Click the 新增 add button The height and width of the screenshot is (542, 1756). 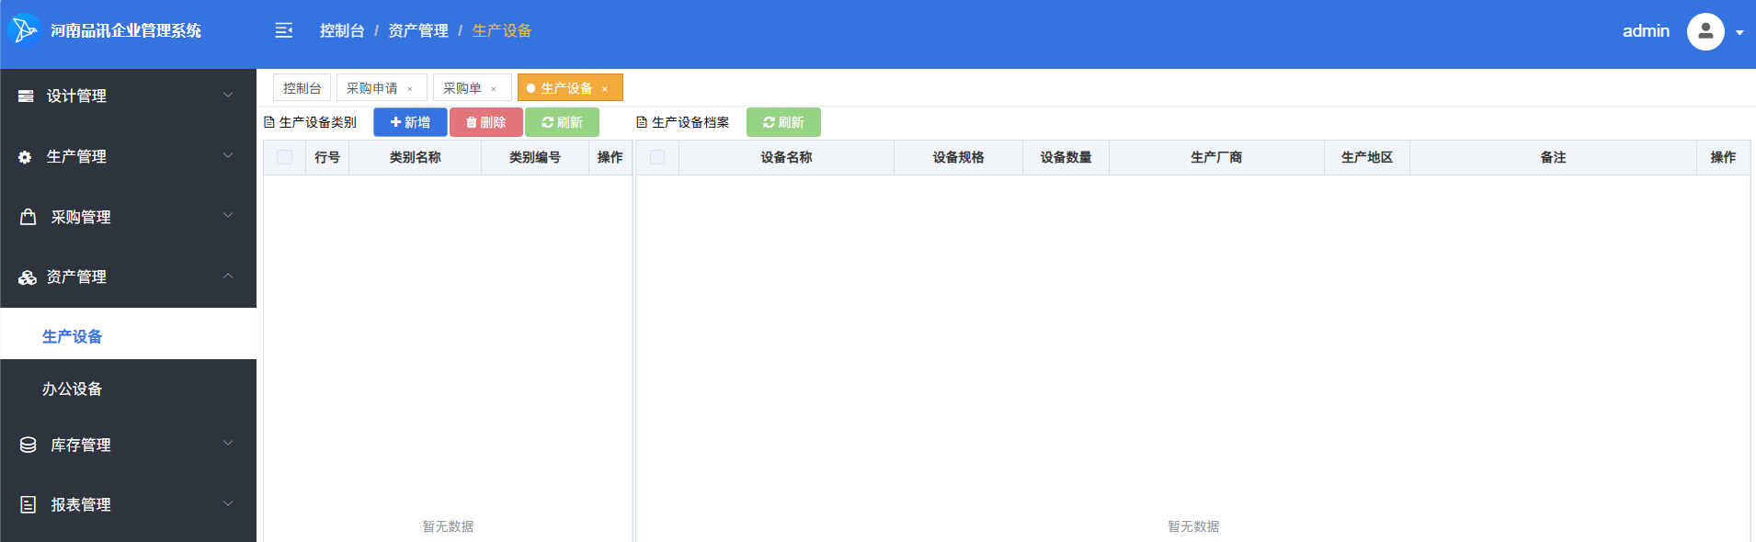click(410, 122)
